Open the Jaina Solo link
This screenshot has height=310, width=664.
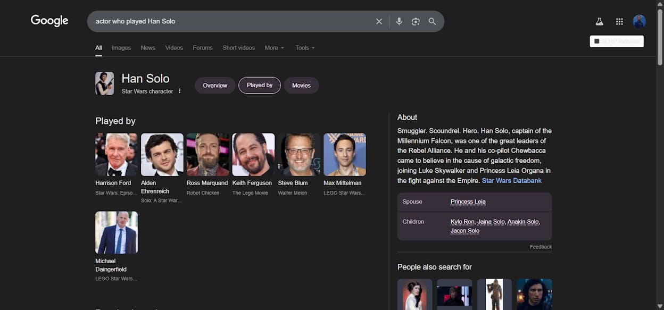click(491, 222)
